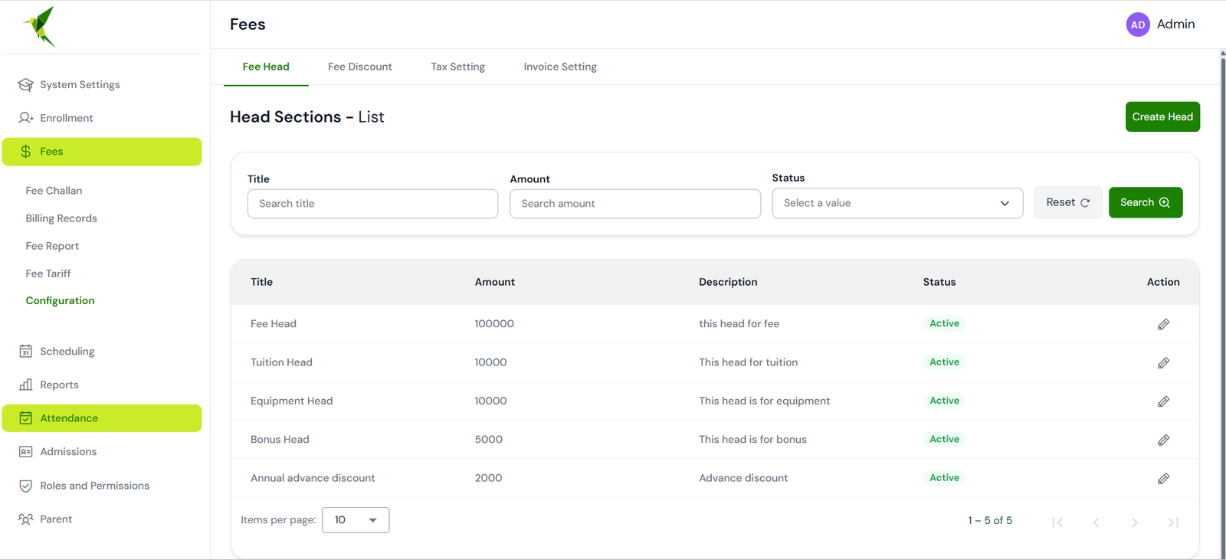Switch to the Tax Setting tab
Image resolution: width=1226 pixels, height=560 pixels.
coord(457,67)
